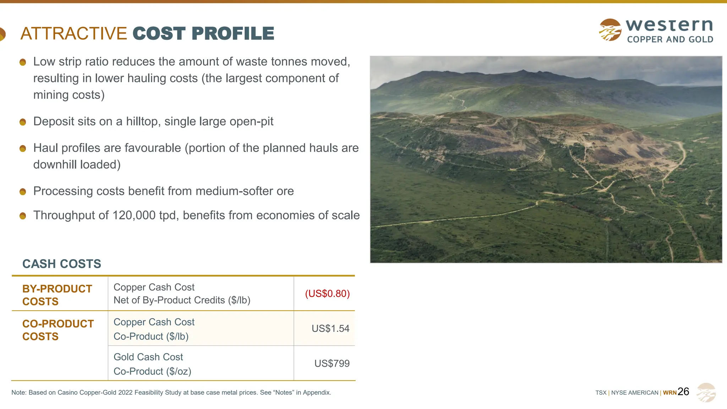Click the bullet icon beside 'Deposit sits on a hilltop'
Image resolution: width=727 pixels, height=409 pixels.
23,122
